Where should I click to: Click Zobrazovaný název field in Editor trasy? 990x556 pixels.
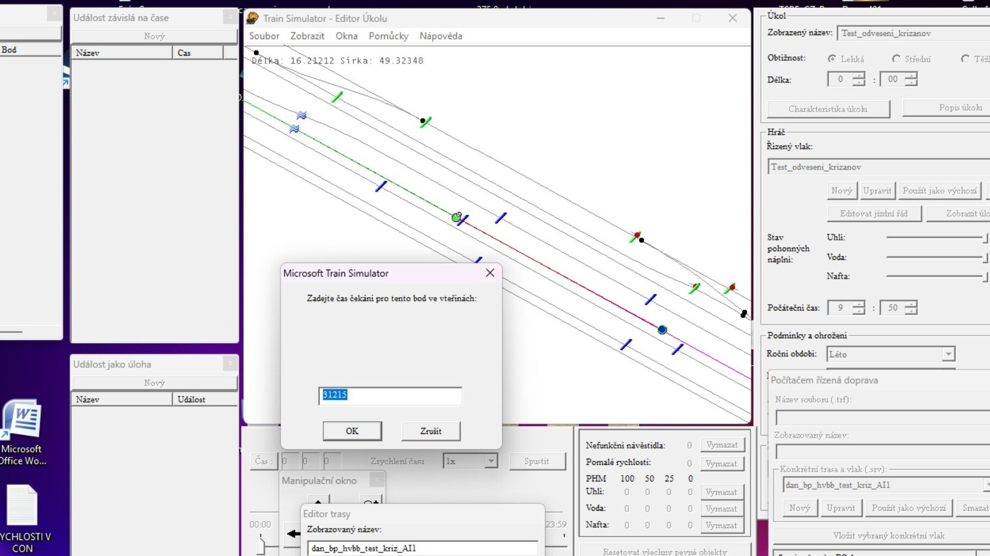pos(422,548)
